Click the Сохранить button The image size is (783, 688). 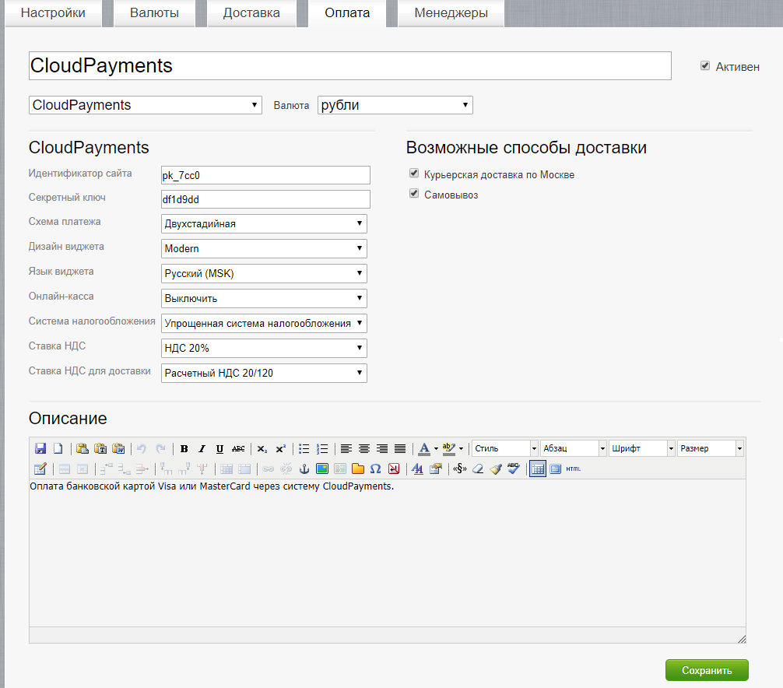[x=707, y=670]
